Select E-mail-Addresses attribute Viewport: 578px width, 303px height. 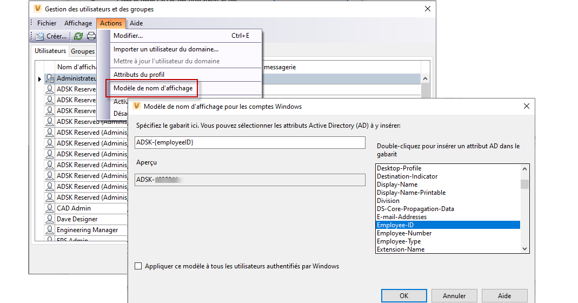point(448,217)
